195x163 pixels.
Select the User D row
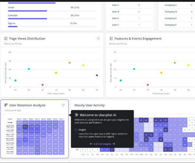coord(131,12)
